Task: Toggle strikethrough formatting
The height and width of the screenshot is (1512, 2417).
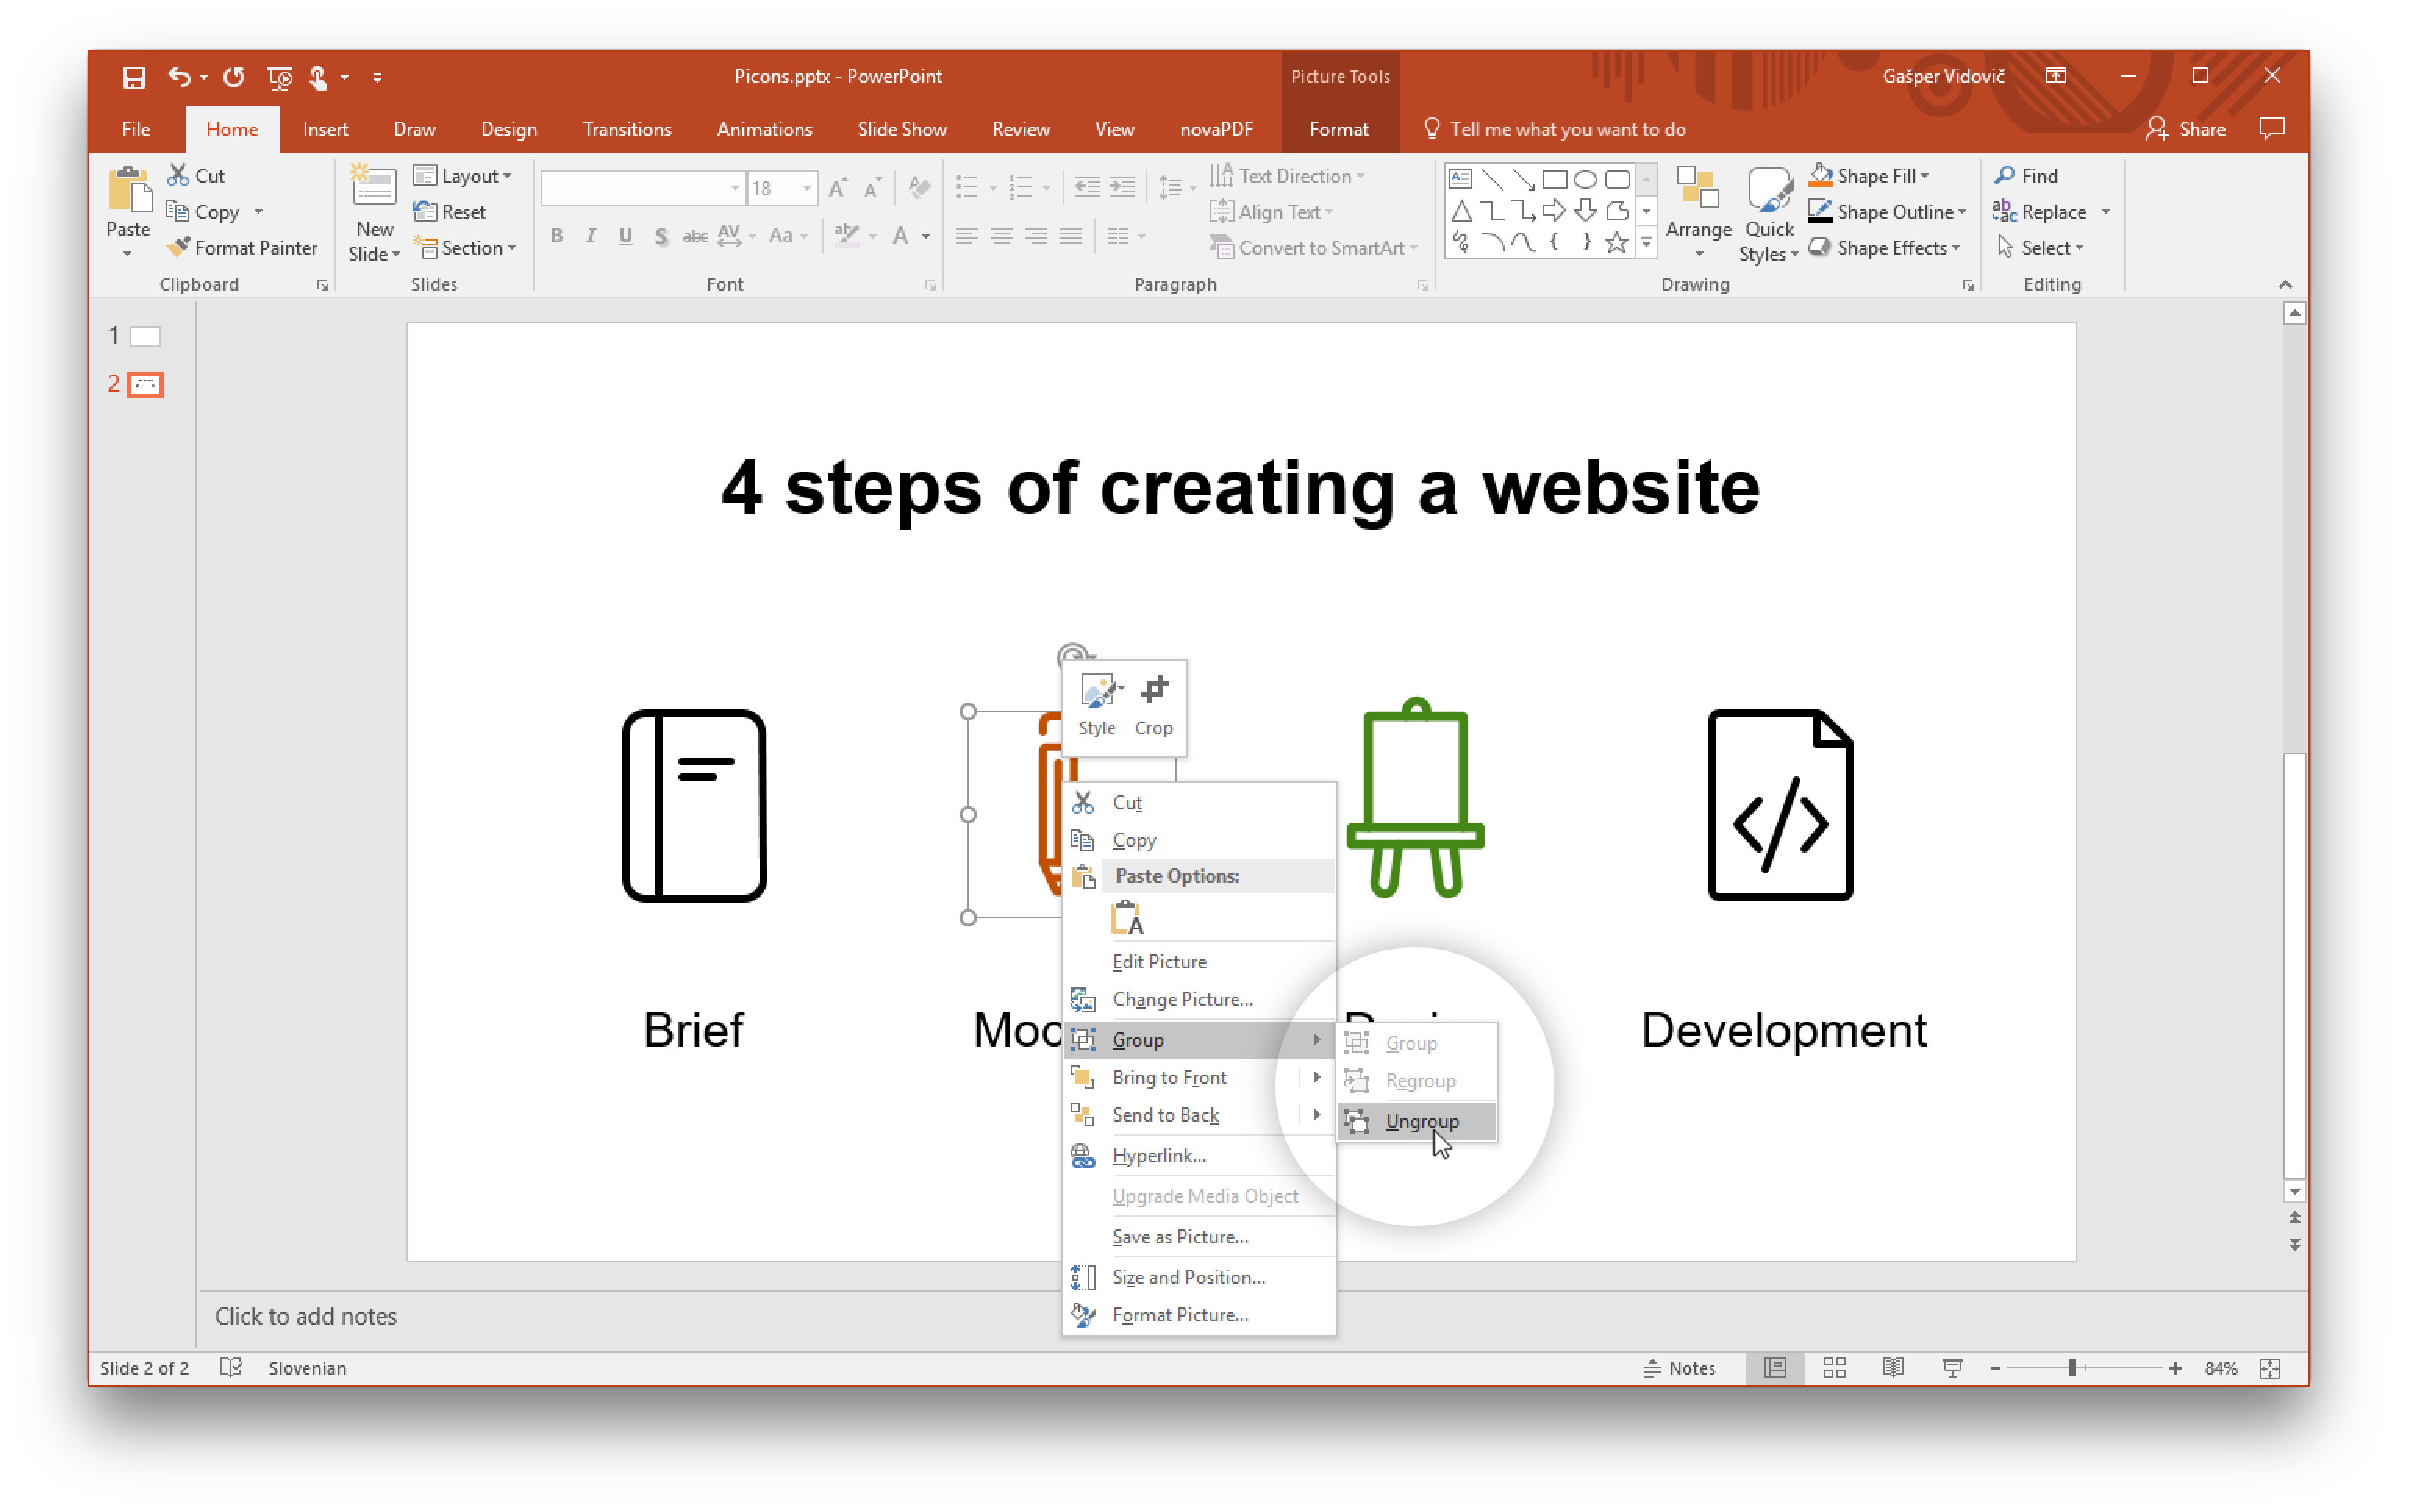Action: 694,235
